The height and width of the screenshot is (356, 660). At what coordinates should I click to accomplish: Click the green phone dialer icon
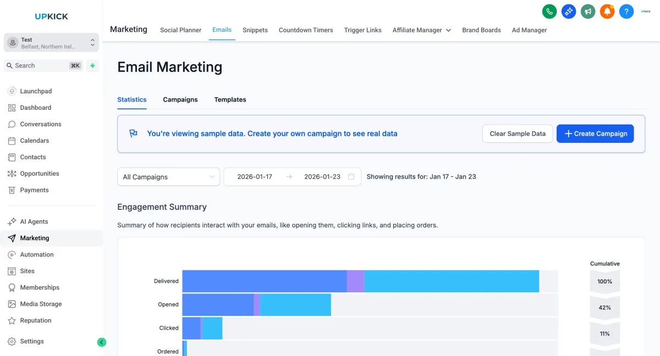coord(549,11)
